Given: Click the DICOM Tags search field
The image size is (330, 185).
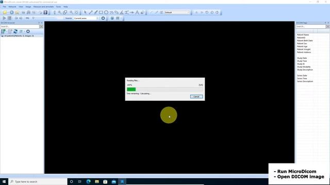Looking at the screenshot, I should tap(310, 27).
